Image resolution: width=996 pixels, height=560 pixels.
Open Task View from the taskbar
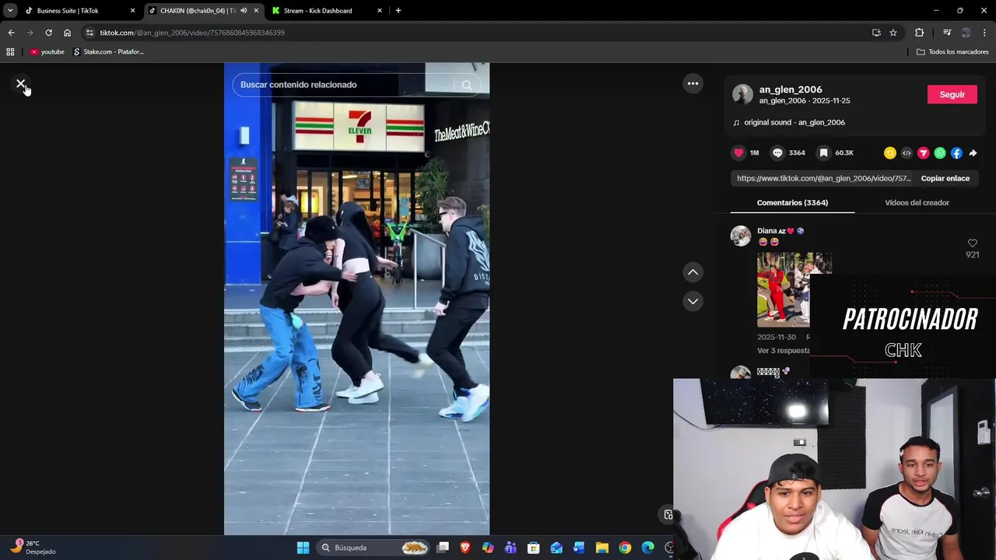pyautogui.click(x=443, y=548)
